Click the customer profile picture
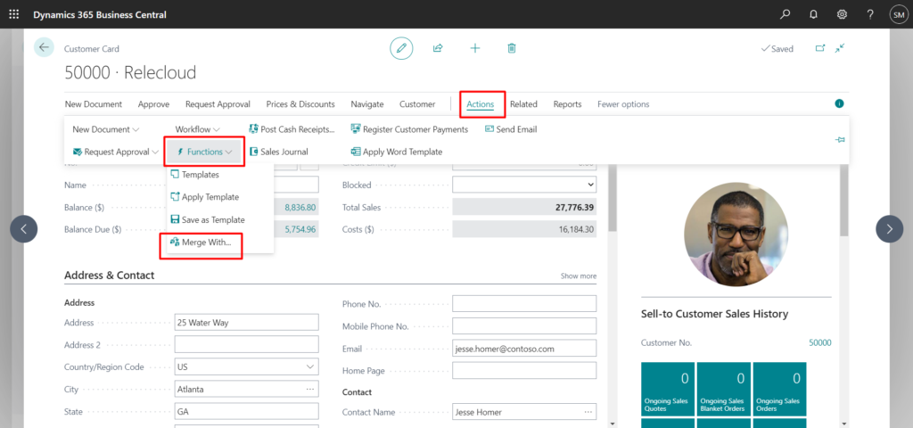This screenshot has width=913, height=428. [736, 235]
